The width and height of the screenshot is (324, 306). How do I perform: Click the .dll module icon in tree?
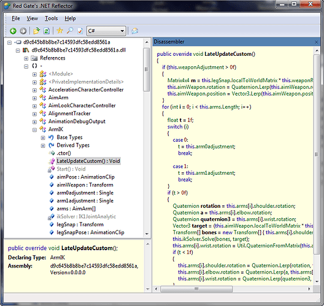pos(26,50)
